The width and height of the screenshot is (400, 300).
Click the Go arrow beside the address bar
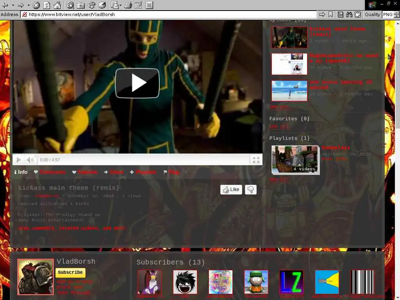[x=322, y=14]
